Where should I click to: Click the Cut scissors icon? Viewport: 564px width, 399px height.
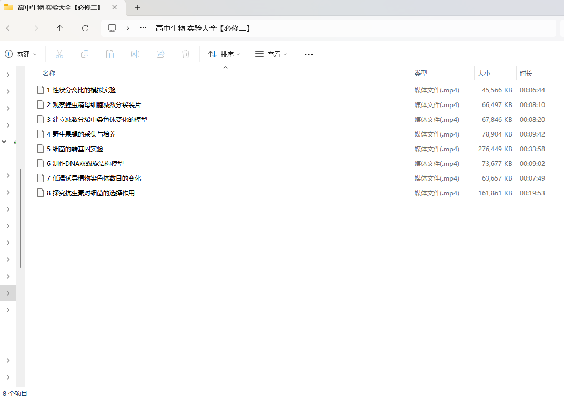(x=59, y=54)
